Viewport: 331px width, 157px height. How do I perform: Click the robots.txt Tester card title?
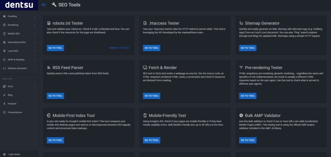tap(68, 23)
